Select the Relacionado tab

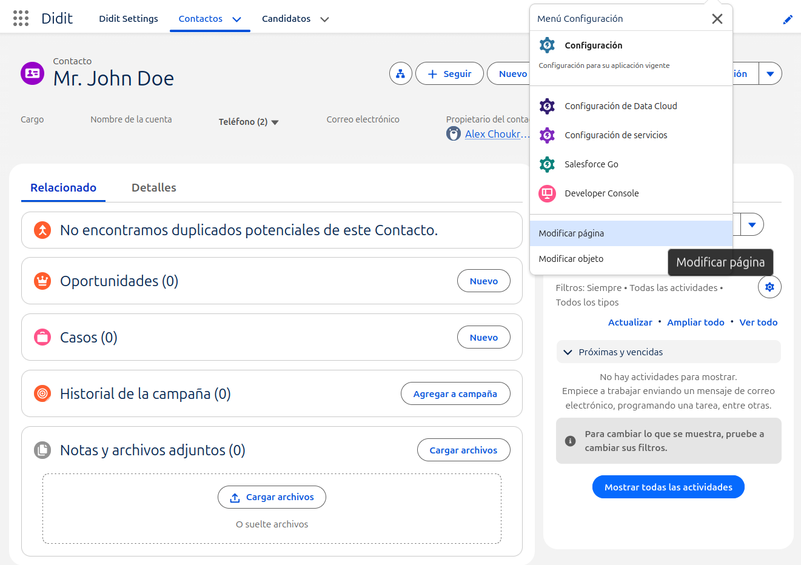(64, 188)
